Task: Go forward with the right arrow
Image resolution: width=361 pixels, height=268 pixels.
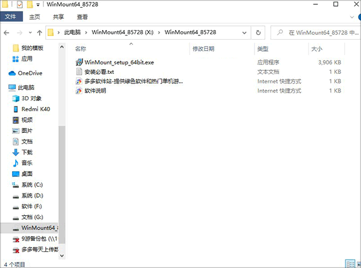Action: tap(20, 33)
